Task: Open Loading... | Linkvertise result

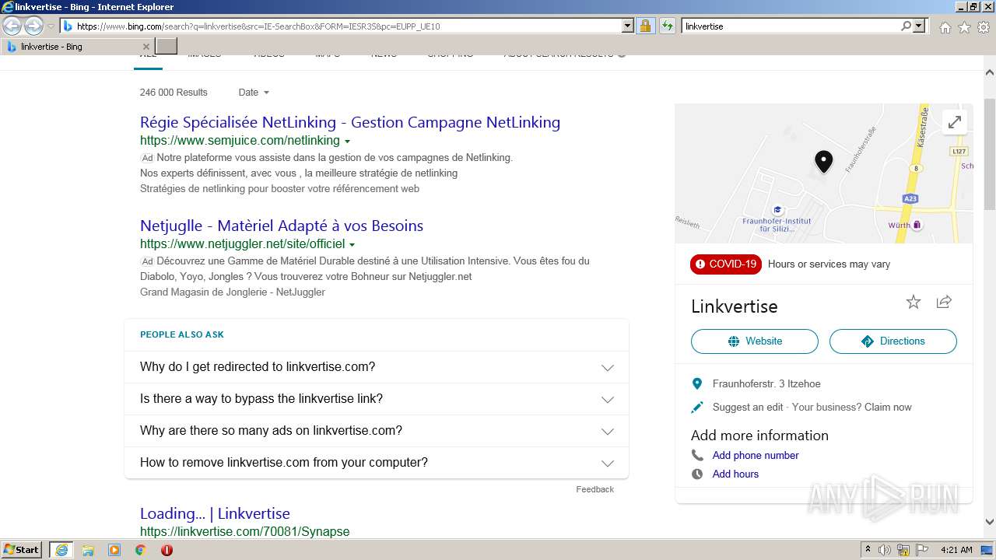Action: 215,513
